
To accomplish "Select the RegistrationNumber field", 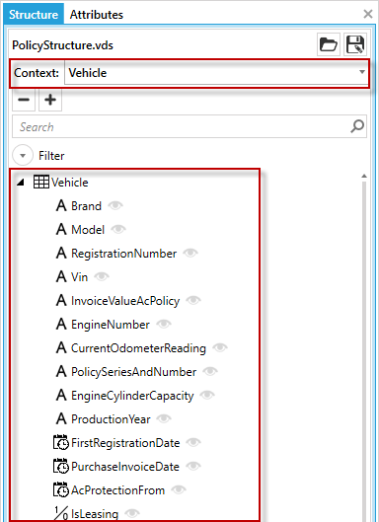I will click(124, 254).
